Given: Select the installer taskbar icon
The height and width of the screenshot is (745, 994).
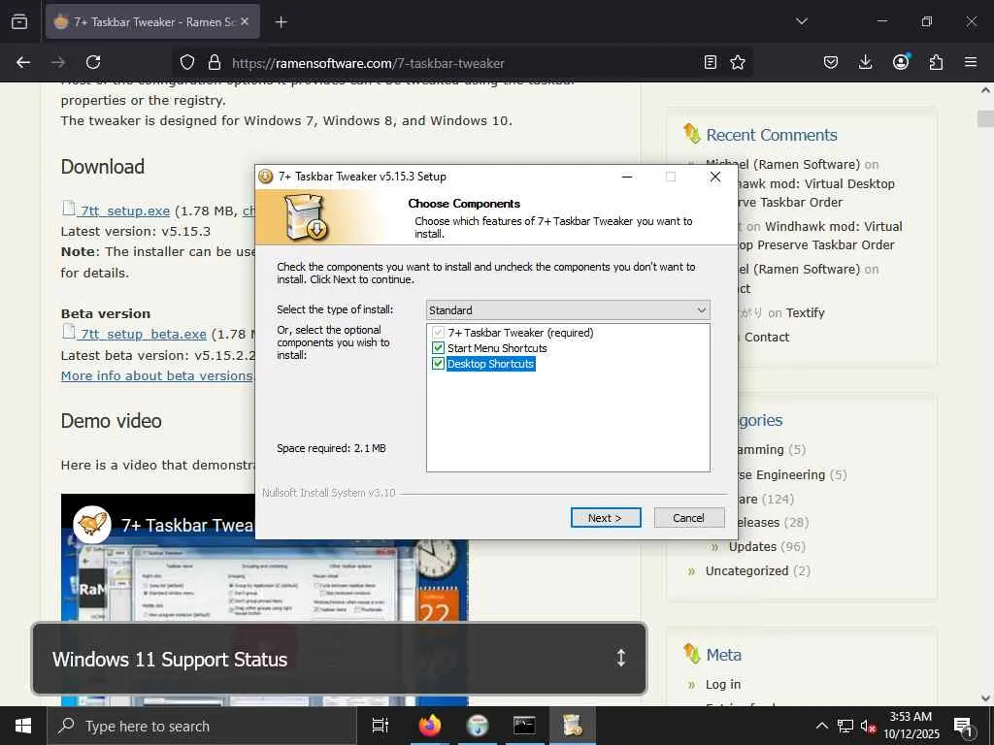Looking at the screenshot, I should click(x=572, y=726).
